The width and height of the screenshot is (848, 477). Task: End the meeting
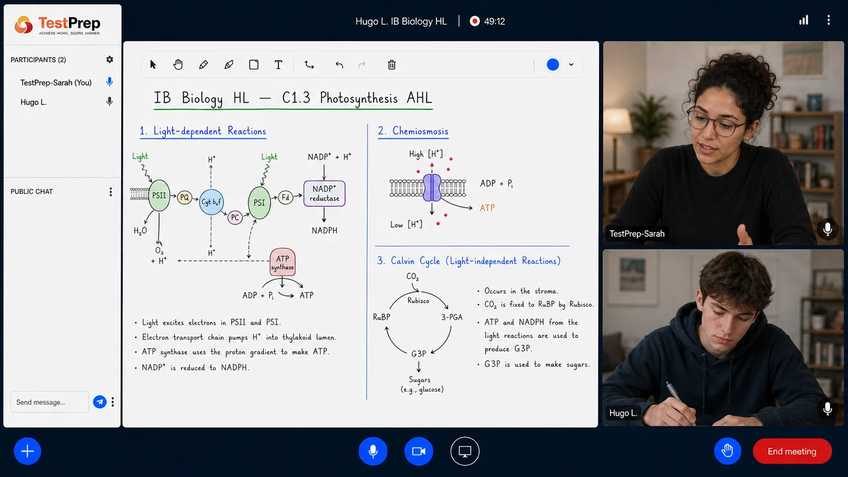792,451
